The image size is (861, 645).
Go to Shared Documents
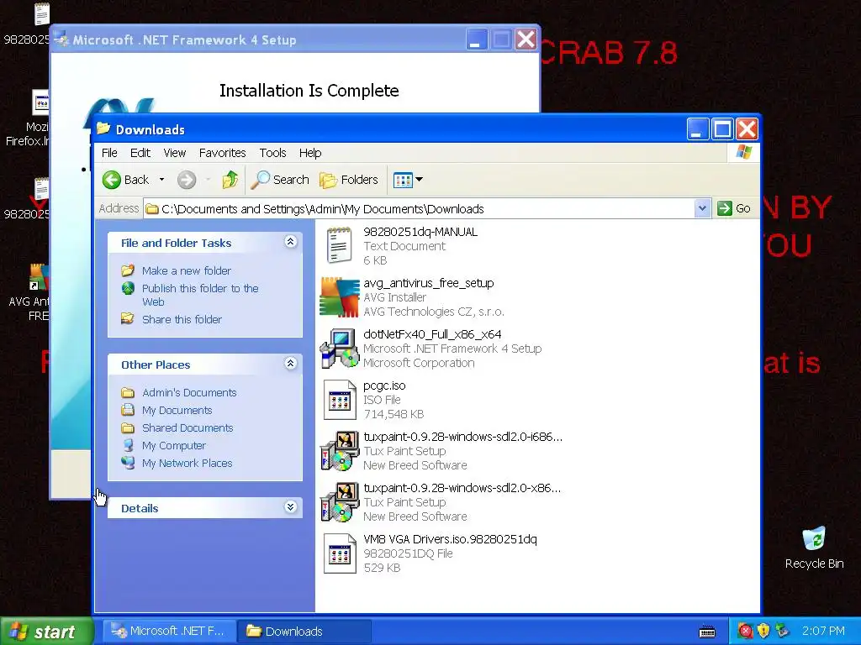pyautogui.click(x=188, y=427)
